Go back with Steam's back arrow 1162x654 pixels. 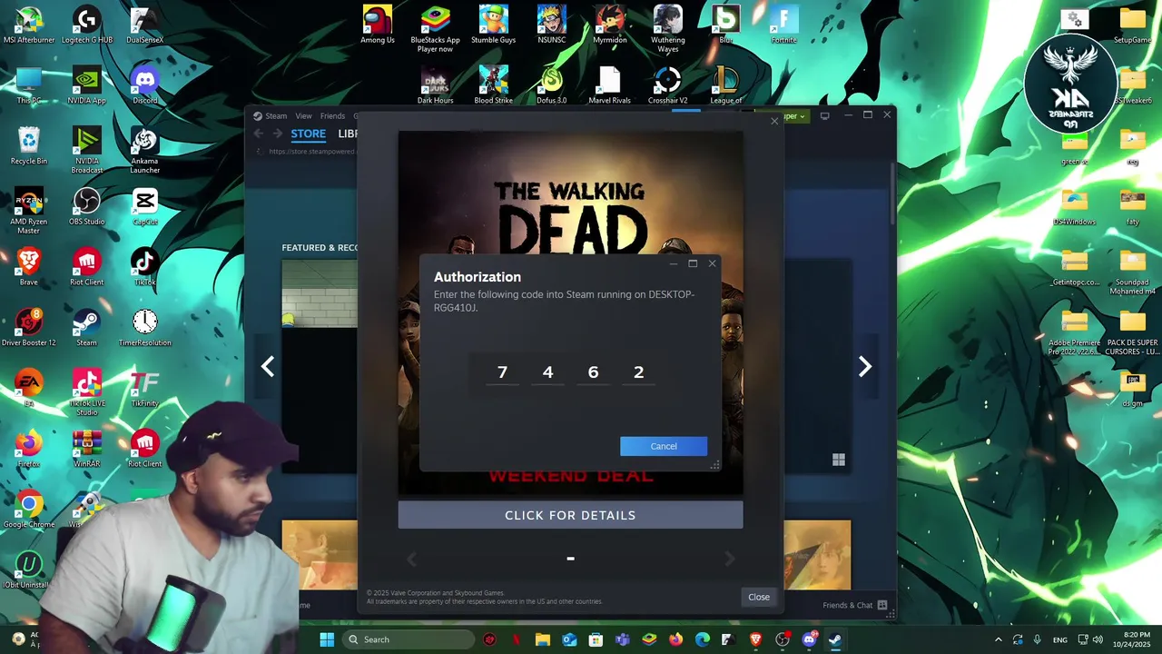click(x=259, y=134)
